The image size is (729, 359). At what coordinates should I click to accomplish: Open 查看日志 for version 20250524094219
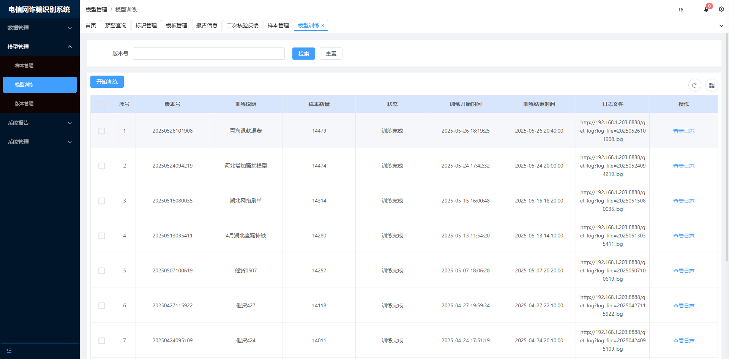click(x=683, y=166)
